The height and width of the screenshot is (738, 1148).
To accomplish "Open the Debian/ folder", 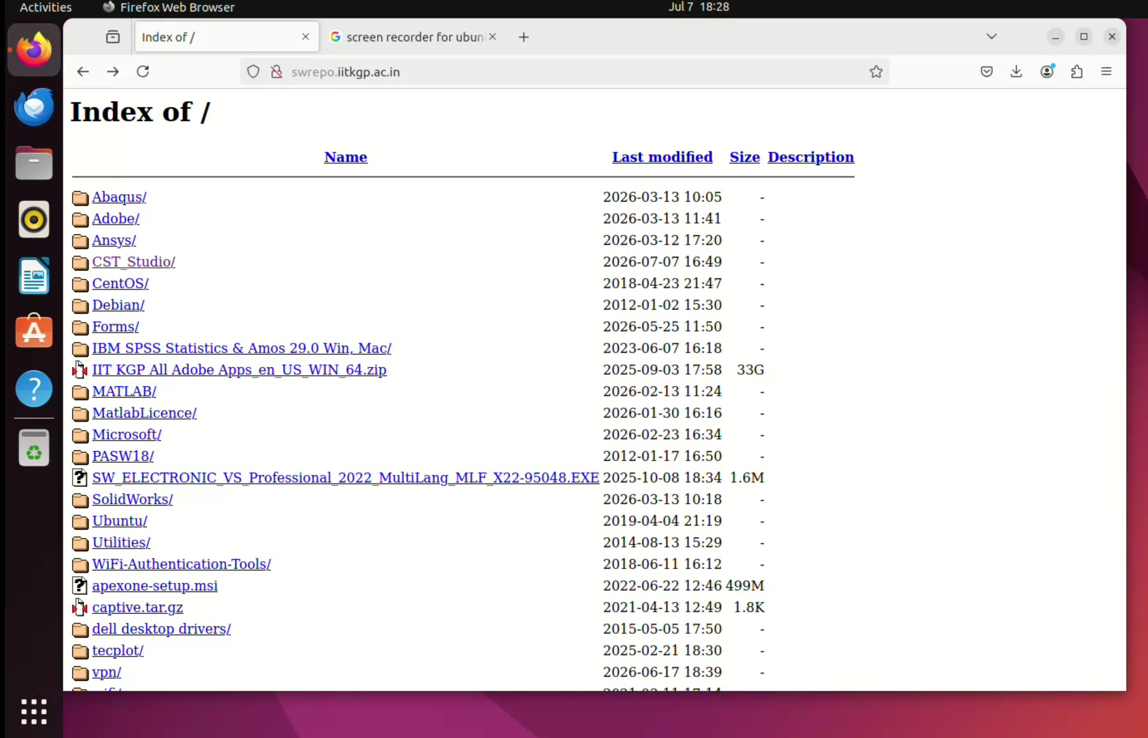I will [118, 305].
